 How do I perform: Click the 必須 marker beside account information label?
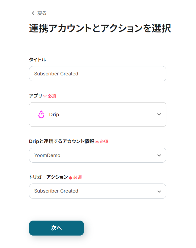(104, 141)
